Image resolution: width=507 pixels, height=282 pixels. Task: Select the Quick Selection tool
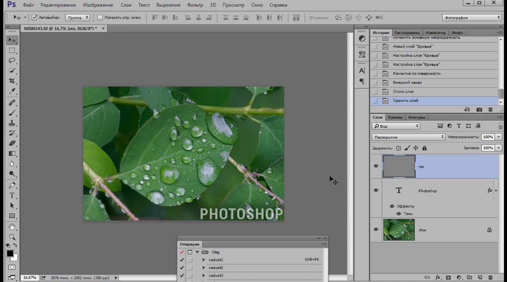click(x=12, y=71)
